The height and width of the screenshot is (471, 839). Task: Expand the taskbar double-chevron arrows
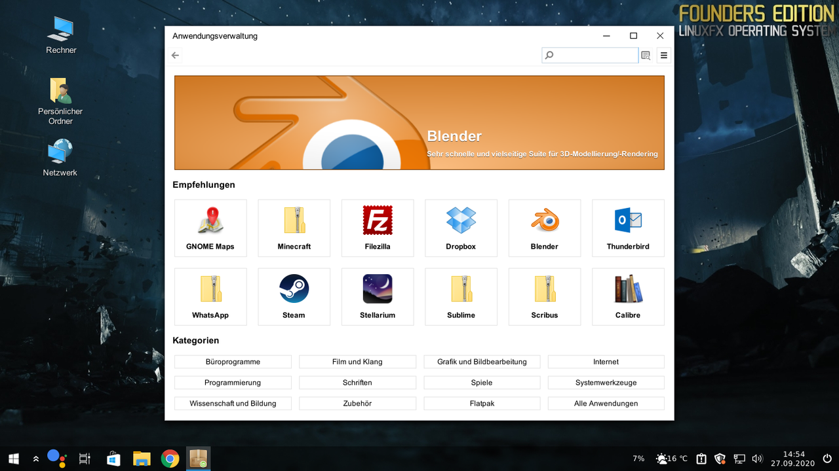coord(35,459)
